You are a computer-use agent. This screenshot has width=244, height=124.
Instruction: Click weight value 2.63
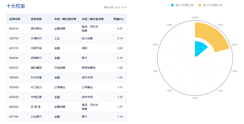120,48
